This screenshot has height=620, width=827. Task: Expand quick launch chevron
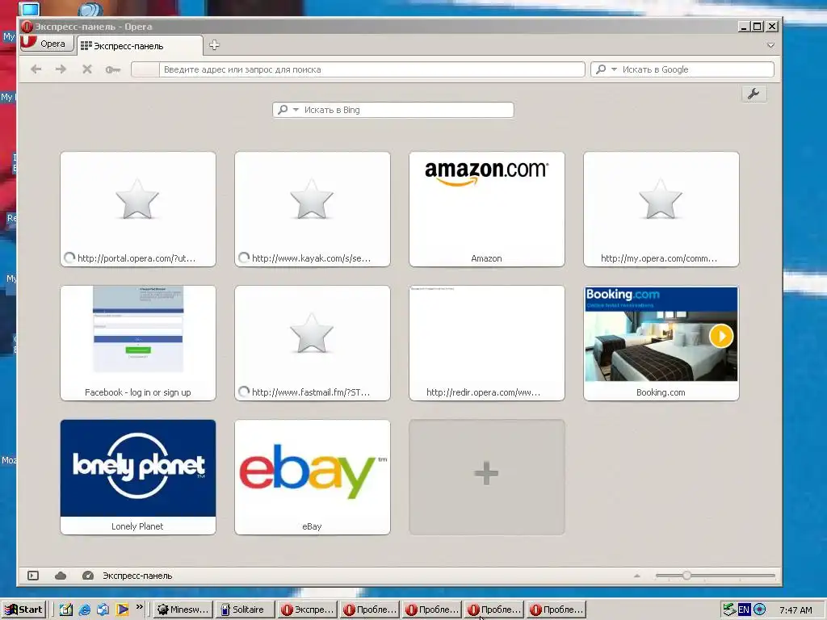click(x=139, y=607)
